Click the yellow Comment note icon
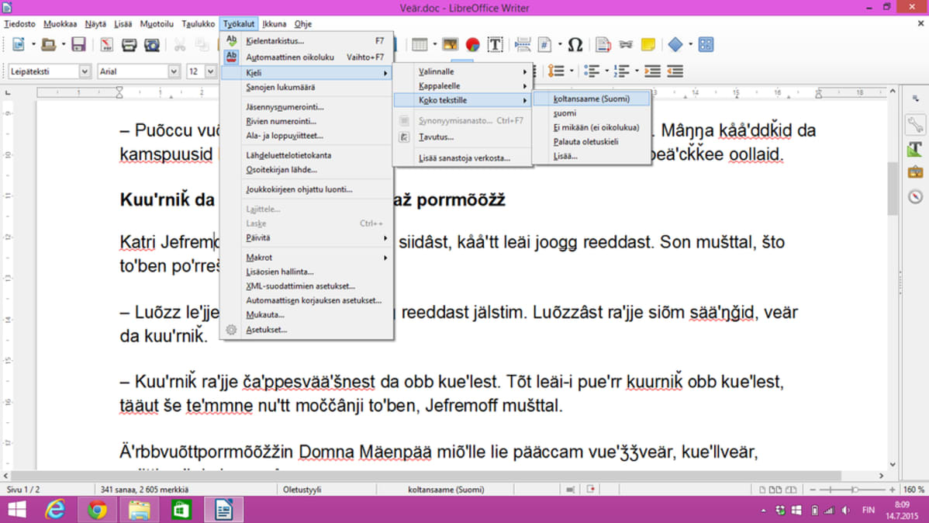The image size is (929, 523). [648, 44]
